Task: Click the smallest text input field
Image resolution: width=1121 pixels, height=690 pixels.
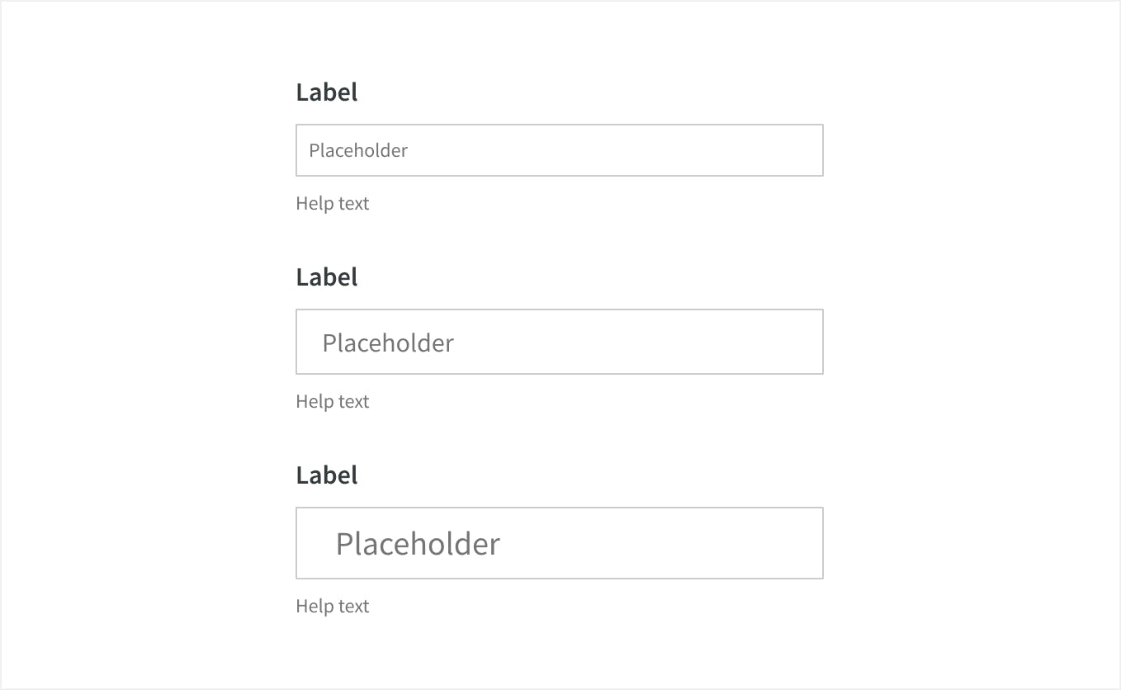Action: (559, 150)
